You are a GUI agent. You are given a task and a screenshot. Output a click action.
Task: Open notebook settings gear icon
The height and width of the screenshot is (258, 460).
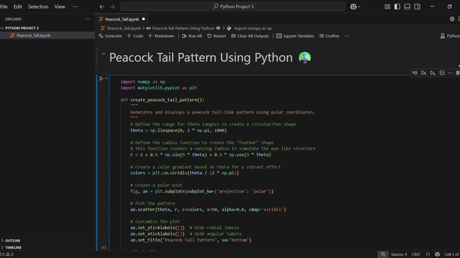[x=452, y=19]
